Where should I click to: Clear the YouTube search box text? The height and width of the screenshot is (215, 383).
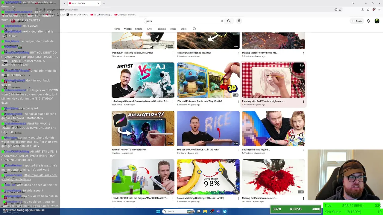coord(222,21)
